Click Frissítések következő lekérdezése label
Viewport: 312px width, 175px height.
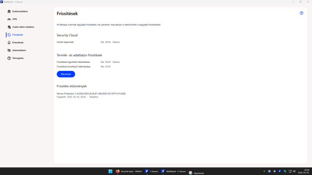[x=74, y=67]
